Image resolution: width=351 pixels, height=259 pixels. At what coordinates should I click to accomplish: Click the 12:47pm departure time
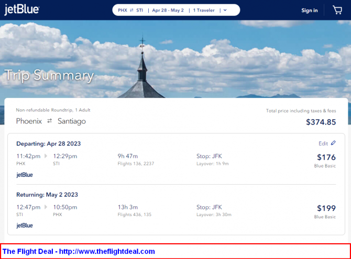coord(28,207)
